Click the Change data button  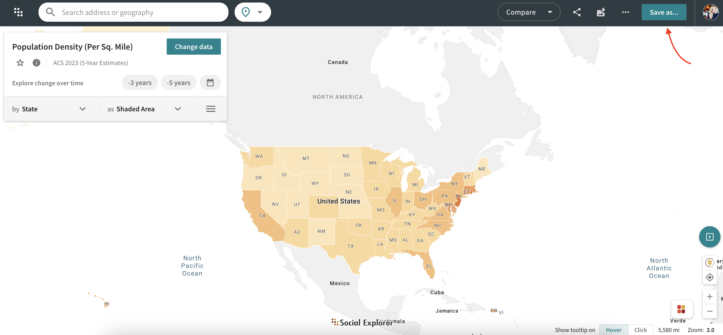click(x=193, y=47)
